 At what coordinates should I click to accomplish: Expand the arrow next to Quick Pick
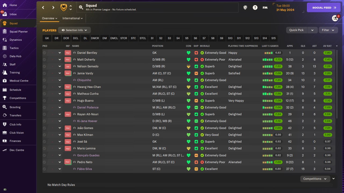pos(312,30)
